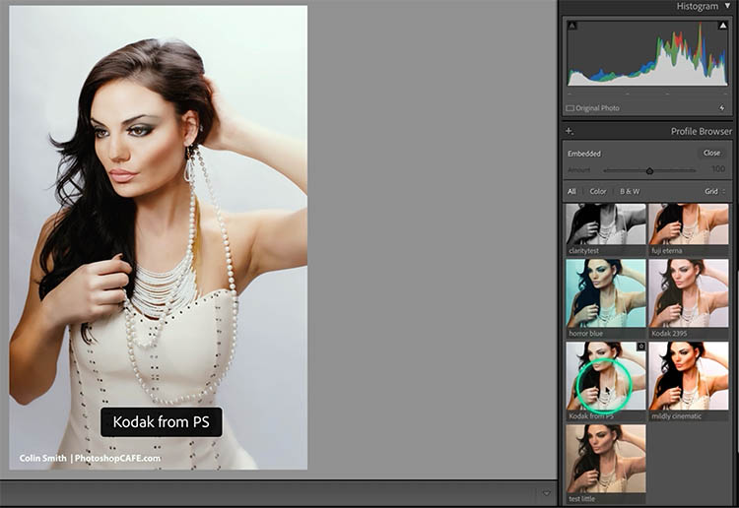The width and height of the screenshot is (739, 508).
Task: Filter profiles by B & W
Action: 630,191
